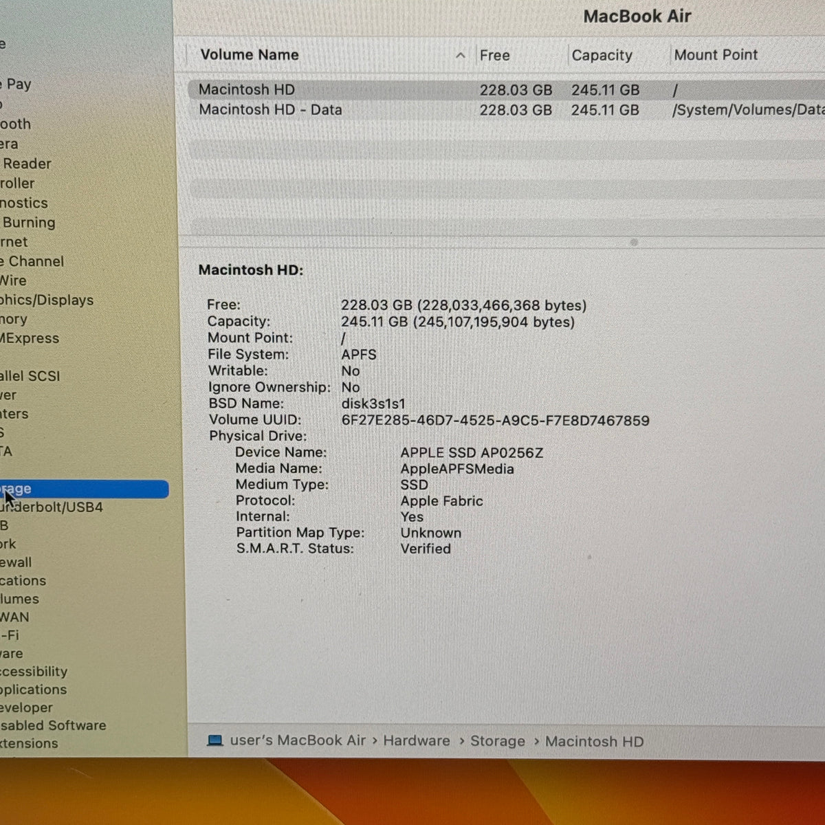Click Volume UUID value 6F27E285-46D7-4525-A9C5-F7E8D7467859
The width and height of the screenshot is (825, 825).
[x=495, y=420]
